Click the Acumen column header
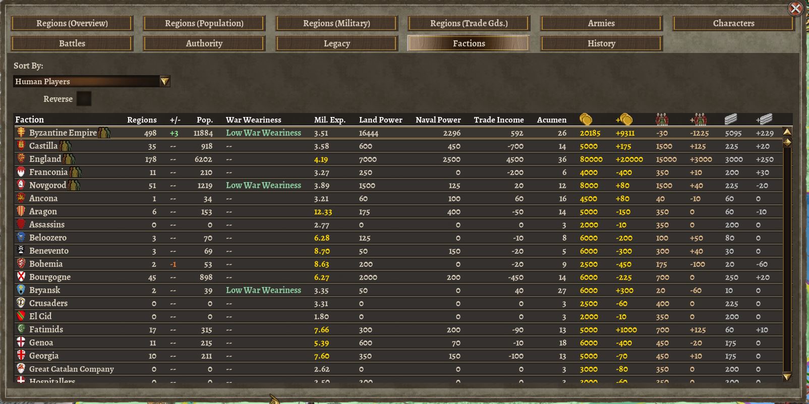The image size is (809, 404). [x=552, y=120]
